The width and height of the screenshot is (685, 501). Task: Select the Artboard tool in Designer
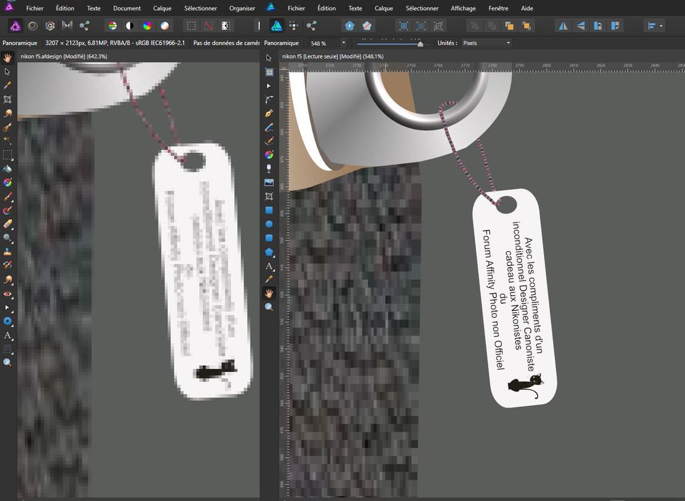pos(269,72)
